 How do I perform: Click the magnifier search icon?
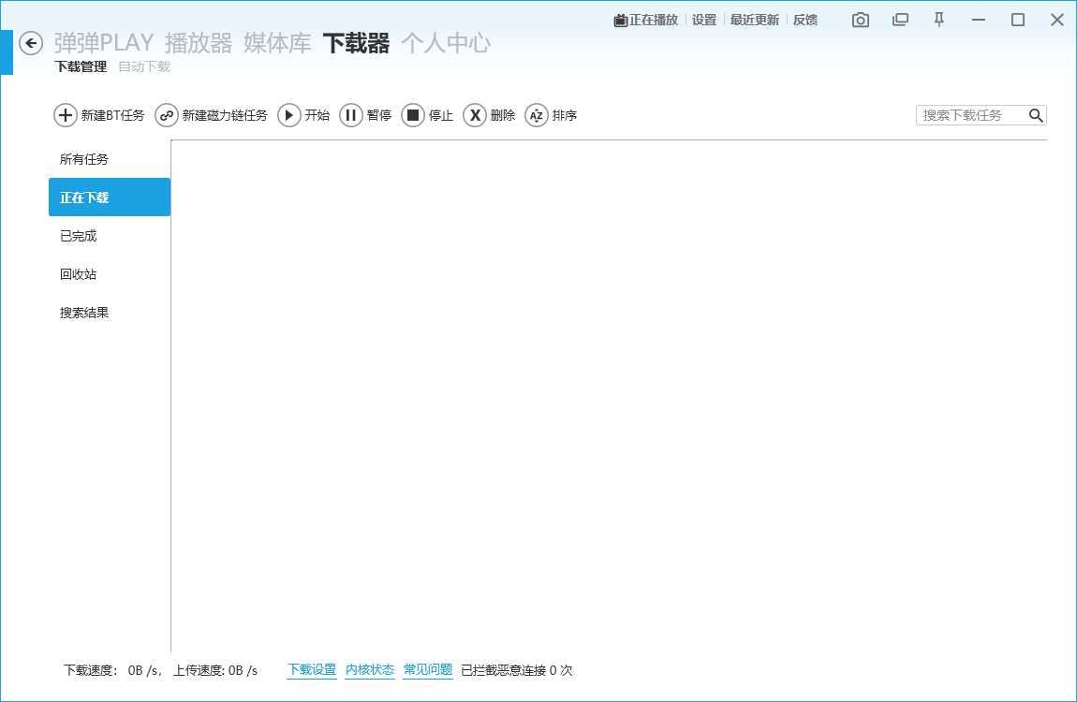[x=1036, y=115]
